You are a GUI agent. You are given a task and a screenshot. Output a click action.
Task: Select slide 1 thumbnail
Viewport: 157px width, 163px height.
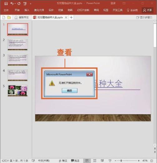pos(17,29)
